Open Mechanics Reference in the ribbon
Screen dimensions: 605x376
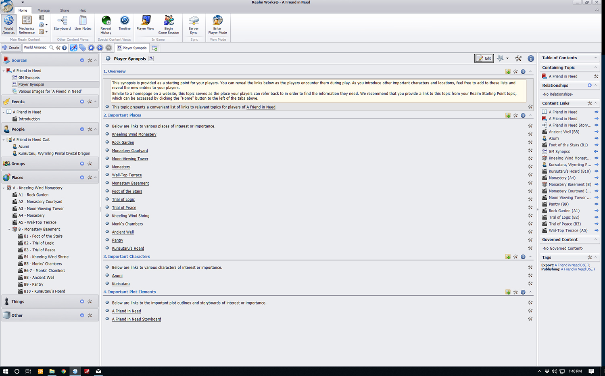27,25
